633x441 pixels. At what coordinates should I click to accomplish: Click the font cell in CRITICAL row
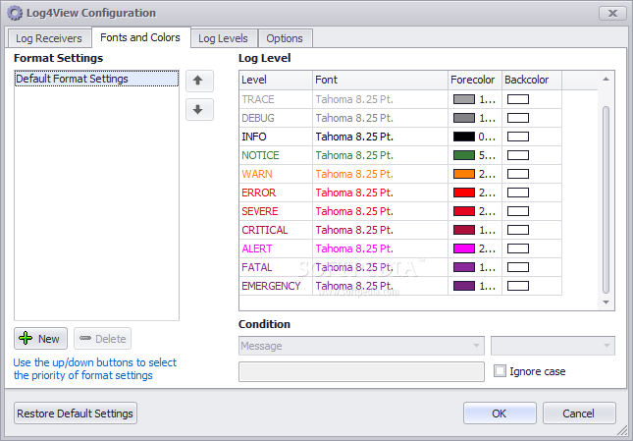pos(380,230)
